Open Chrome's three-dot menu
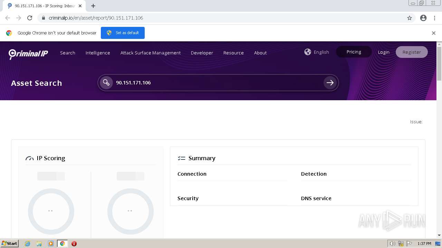This screenshot has width=442, height=248. click(434, 18)
